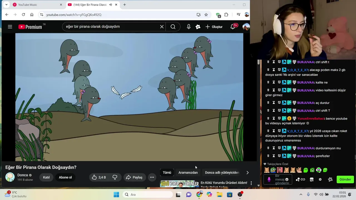Click the Oluştur create button
This screenshot has height=200, width=356.
click(x=214, y=27)
